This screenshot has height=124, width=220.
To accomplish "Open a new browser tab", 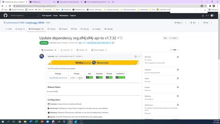I will click(113, 2).
